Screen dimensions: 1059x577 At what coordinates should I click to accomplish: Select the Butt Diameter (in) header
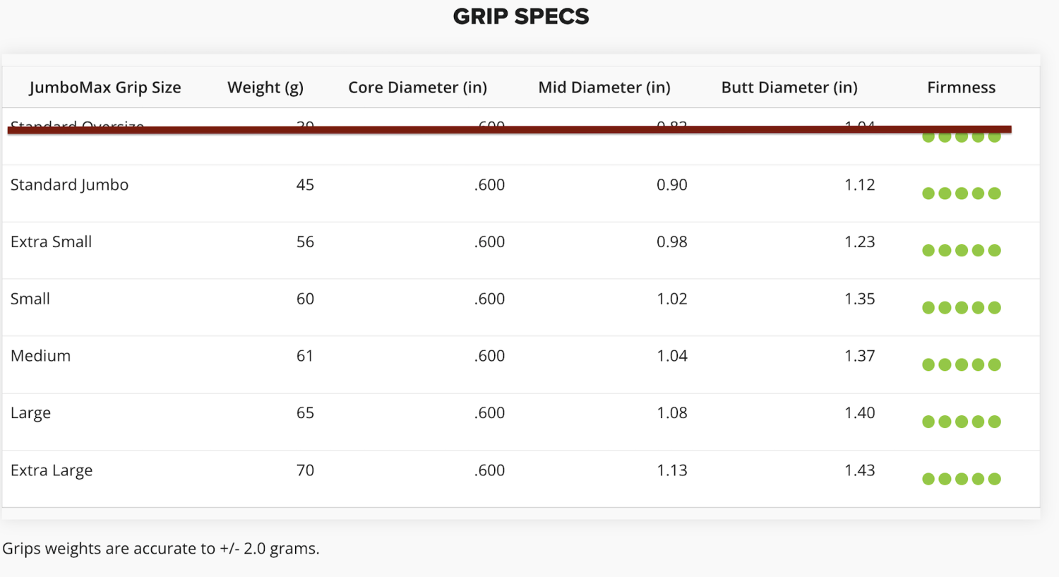pos(789,88)
